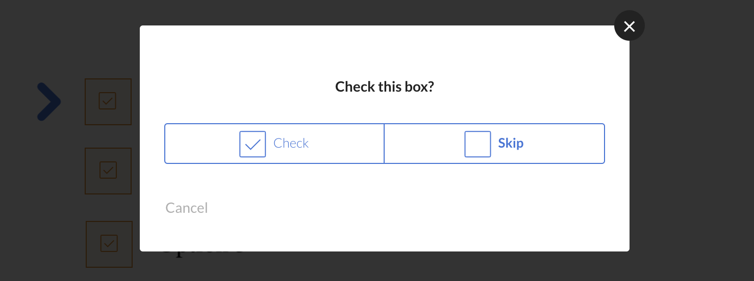Cancel the check box prompt

(187, 208)
